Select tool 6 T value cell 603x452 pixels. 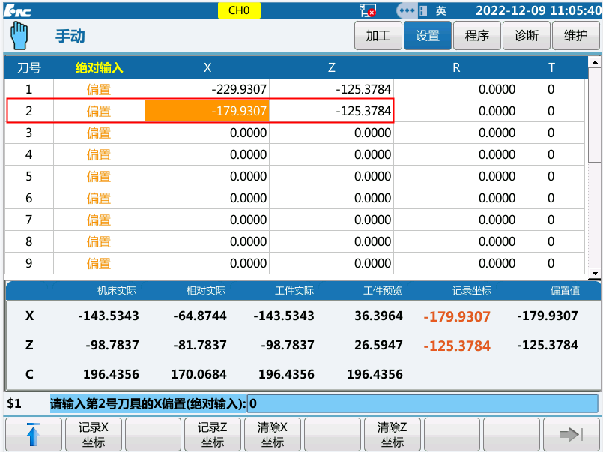click(x=551, y=198)
